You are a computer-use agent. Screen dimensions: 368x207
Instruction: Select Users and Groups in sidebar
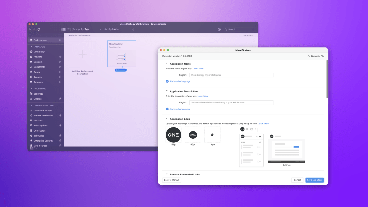[42, 110]
